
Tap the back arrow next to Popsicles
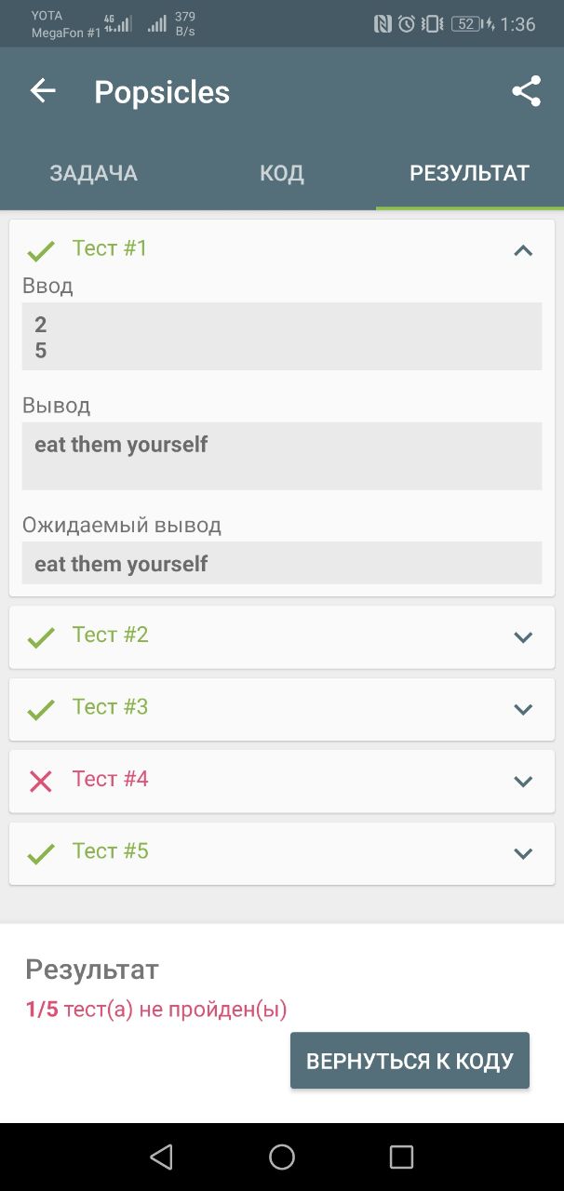(43, 91)
